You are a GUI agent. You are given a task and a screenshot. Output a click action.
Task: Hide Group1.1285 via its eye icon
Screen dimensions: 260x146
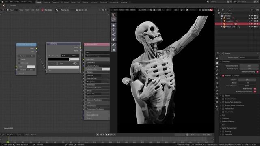tap(249, 26)
